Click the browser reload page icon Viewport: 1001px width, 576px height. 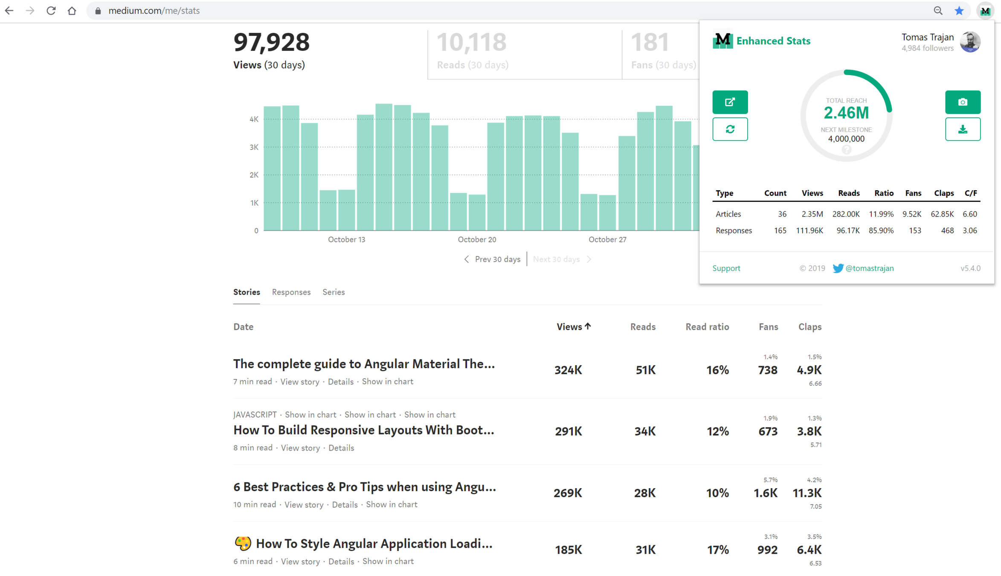(x=51, y=11)
